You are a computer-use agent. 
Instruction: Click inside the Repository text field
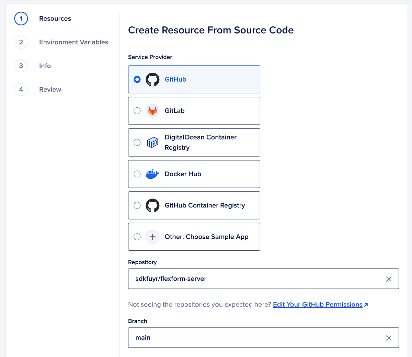click(240, 279)
